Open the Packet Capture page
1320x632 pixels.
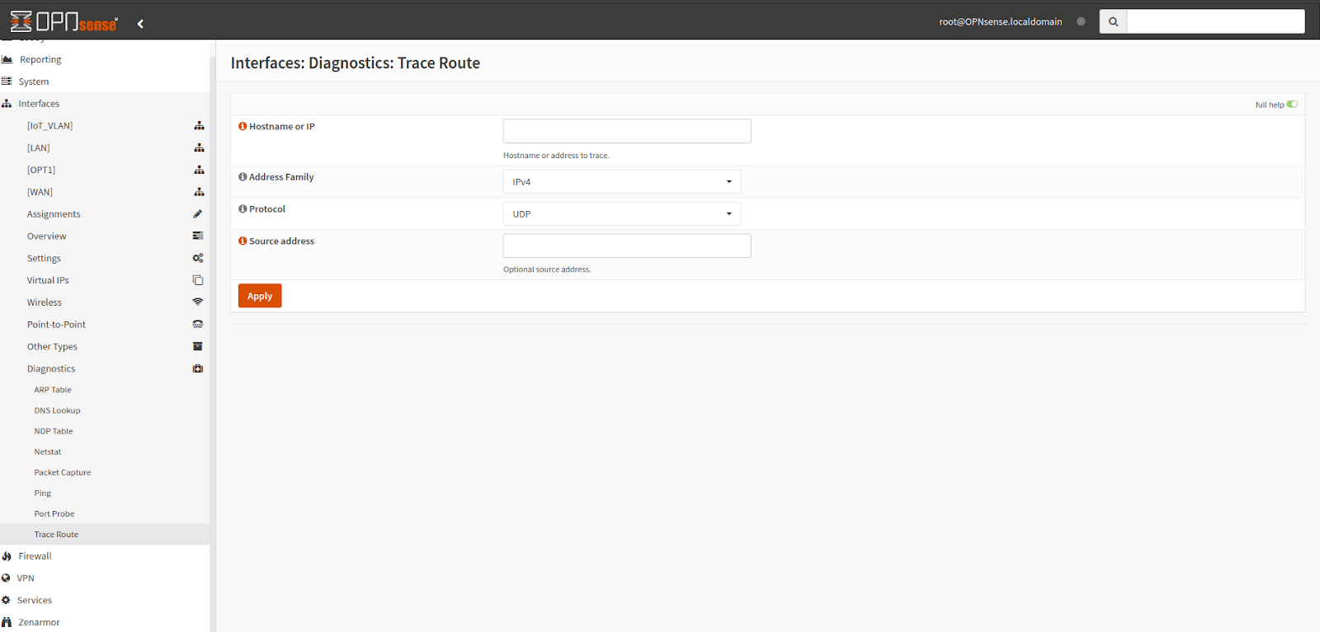coord(63,472)
